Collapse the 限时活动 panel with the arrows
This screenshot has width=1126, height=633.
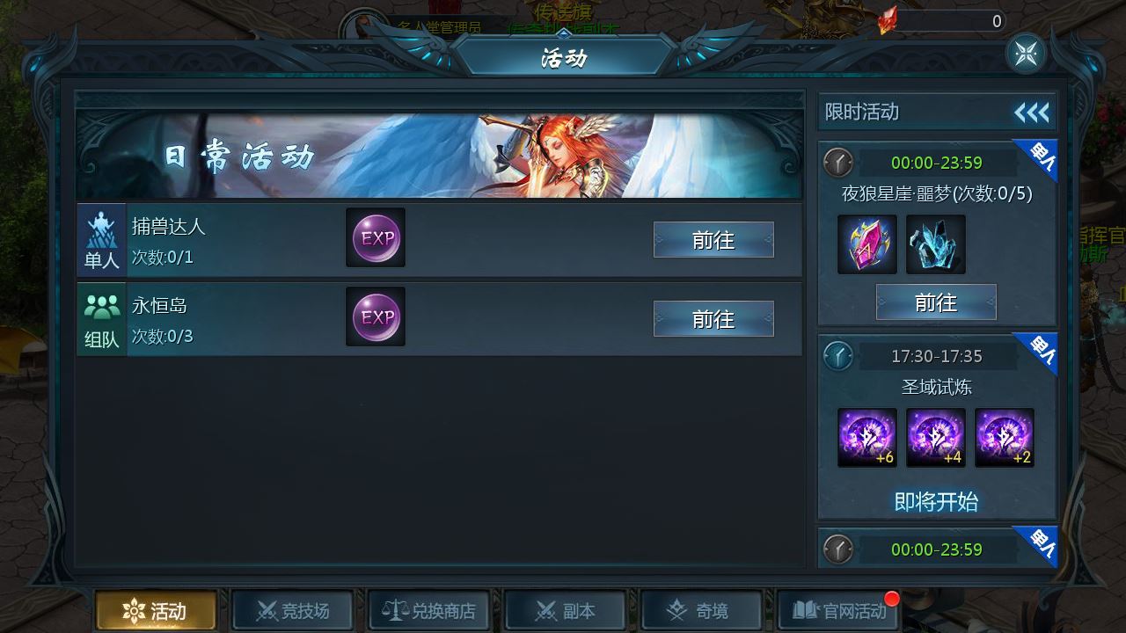tap(1031, 113)
